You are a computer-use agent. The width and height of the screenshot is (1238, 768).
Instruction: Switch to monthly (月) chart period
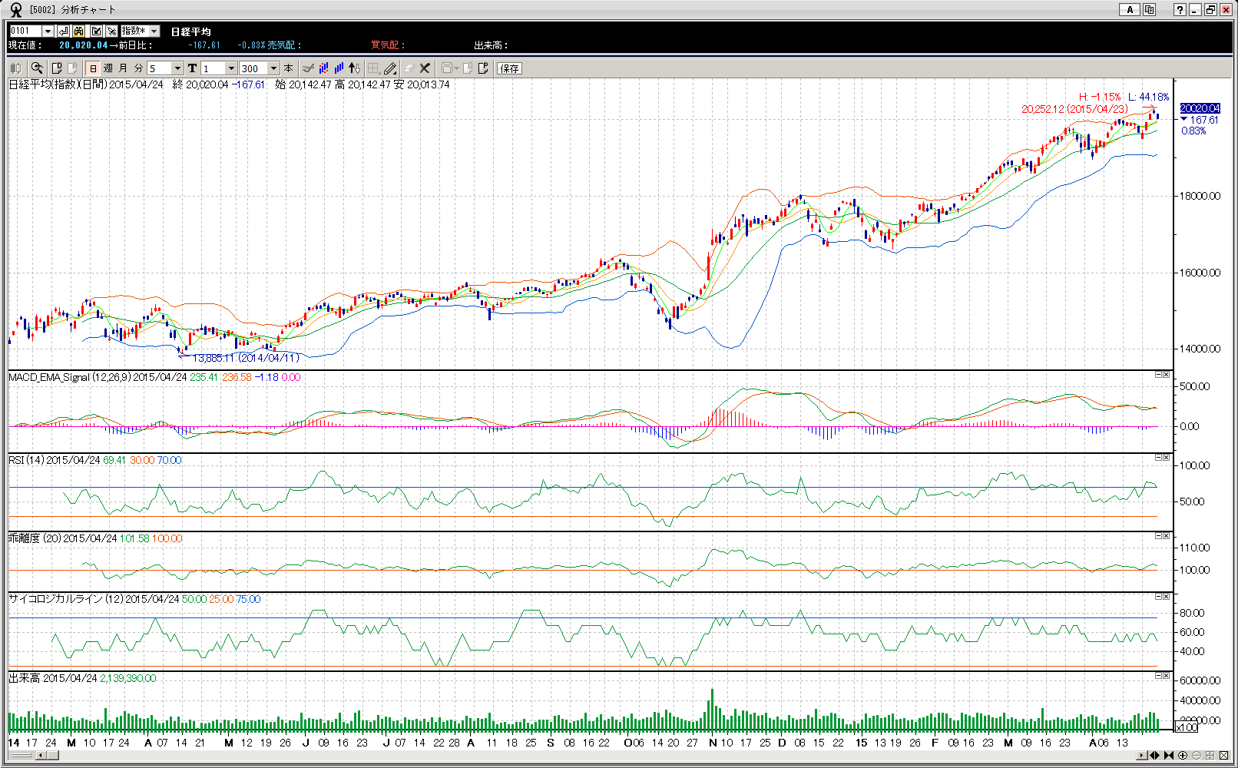[x=123, y=68]
